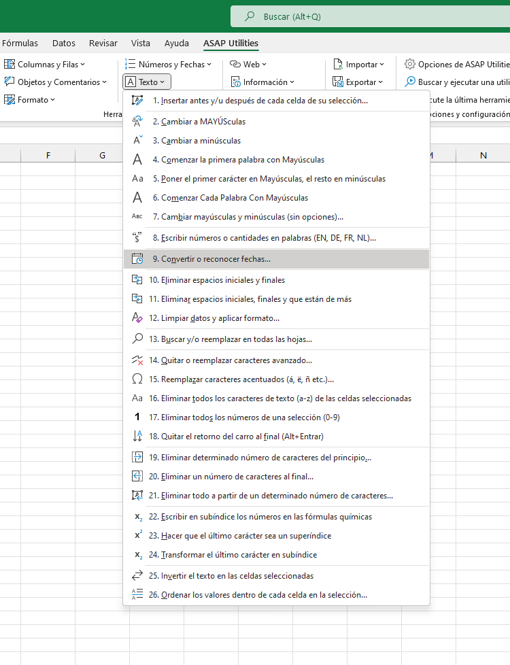
Task: Open the Exportar dropdown
Action: click(358, 82)
